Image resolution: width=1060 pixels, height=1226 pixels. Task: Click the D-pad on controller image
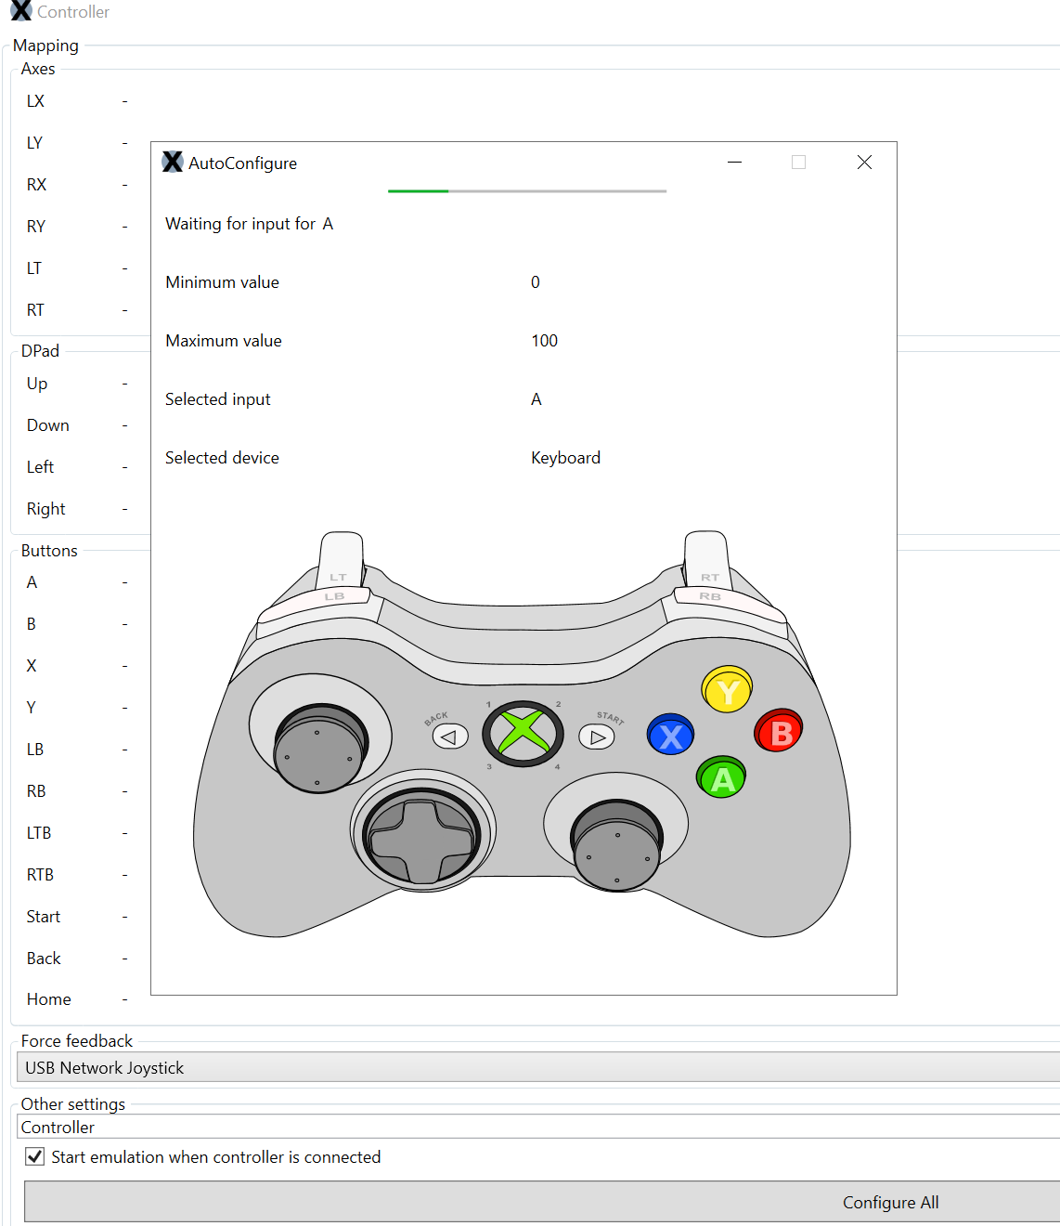(422, 841)
